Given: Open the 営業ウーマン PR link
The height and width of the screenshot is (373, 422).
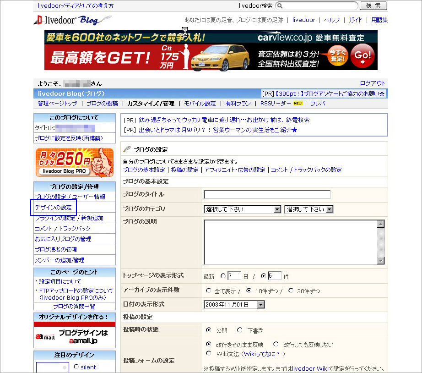Looking at the screenshot, I should coord(218,130).
